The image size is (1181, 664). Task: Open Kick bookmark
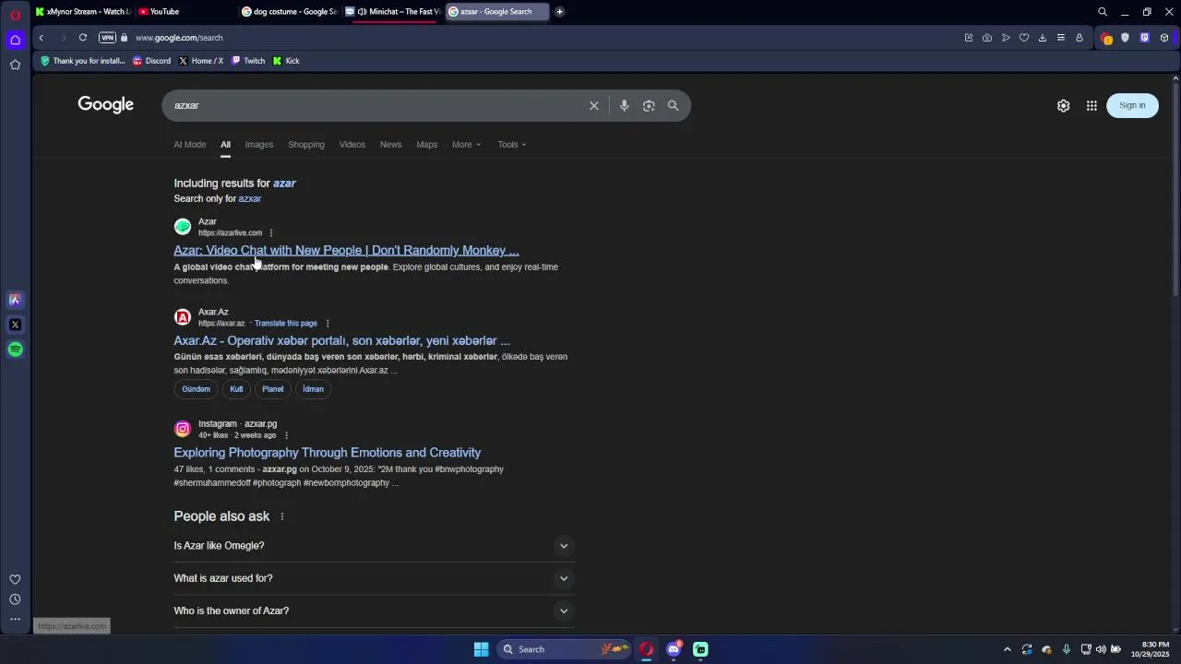[x=286, y=61]
